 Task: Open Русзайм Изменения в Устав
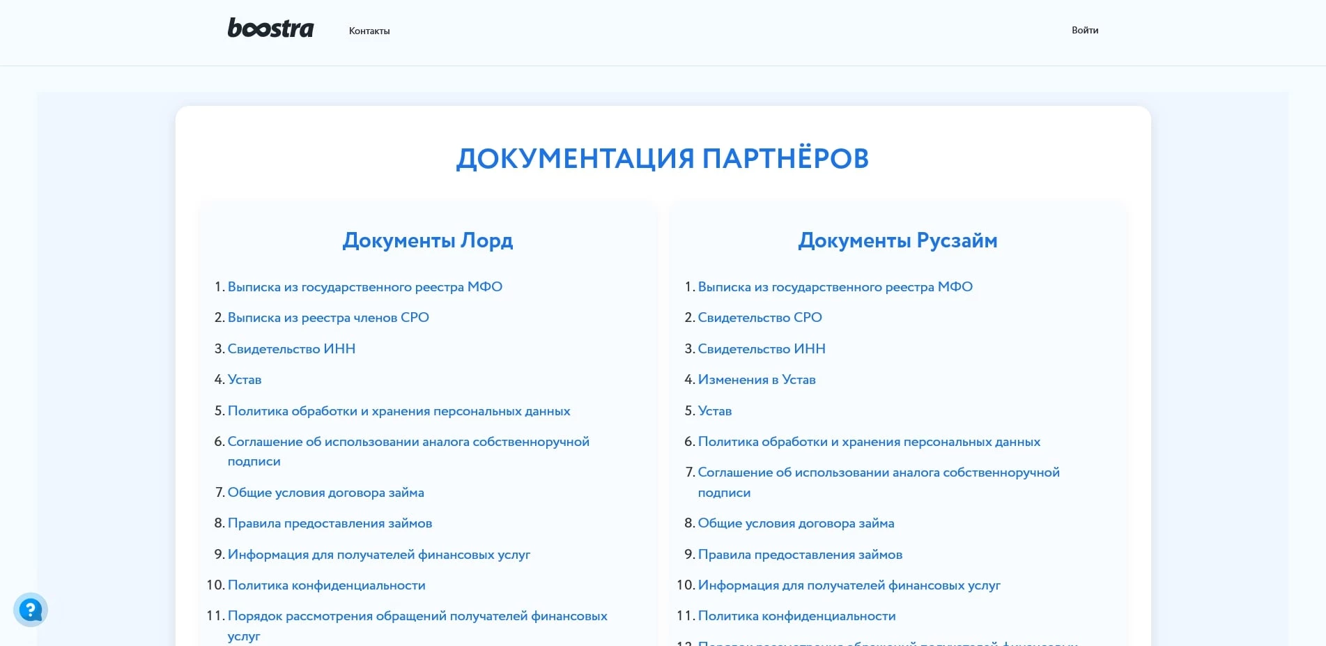point(756,379)
